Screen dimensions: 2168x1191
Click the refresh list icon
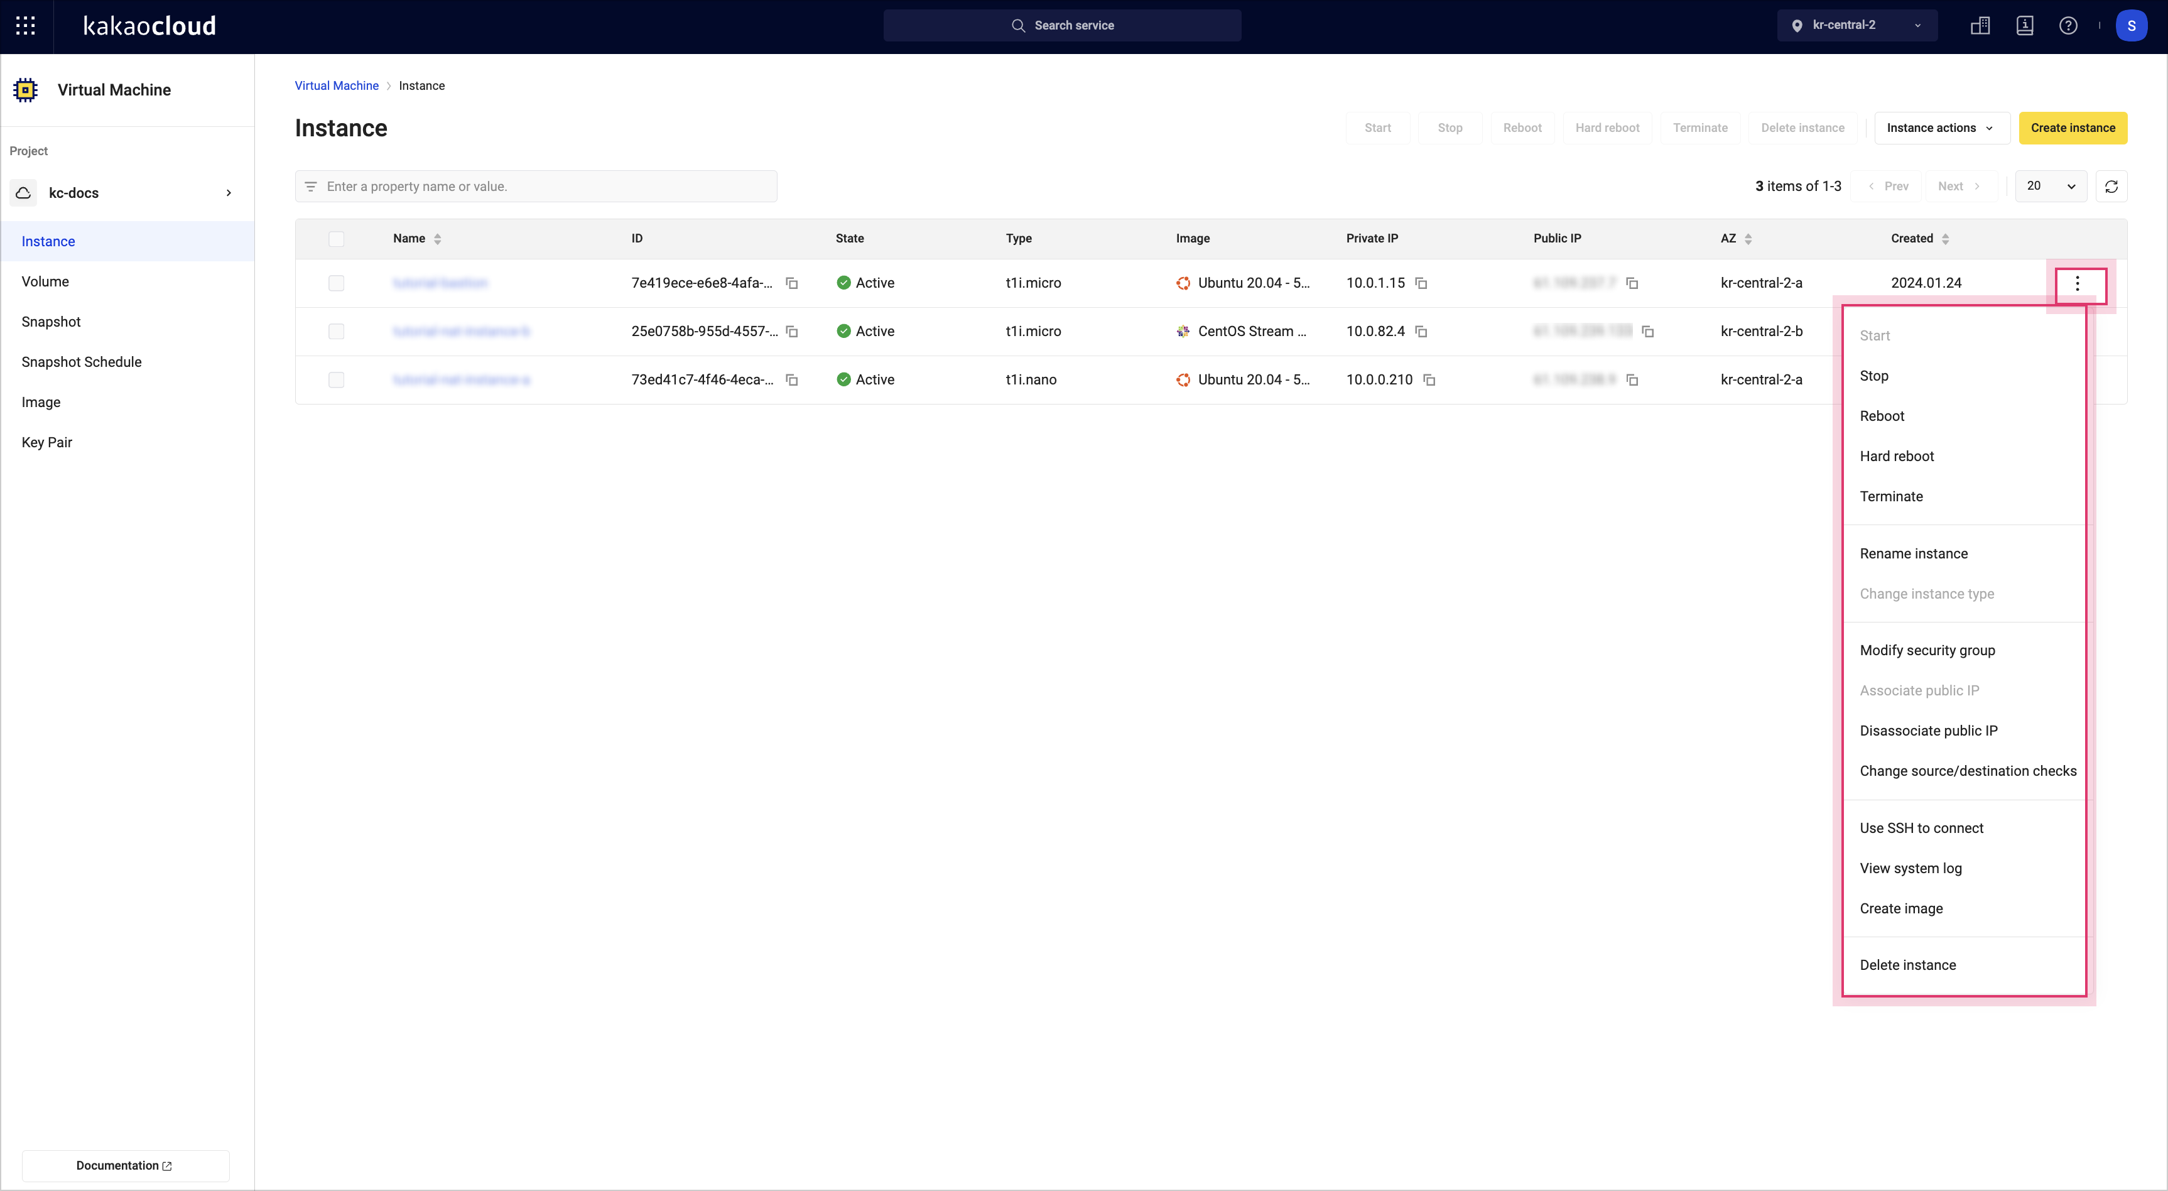[2111, 186]
